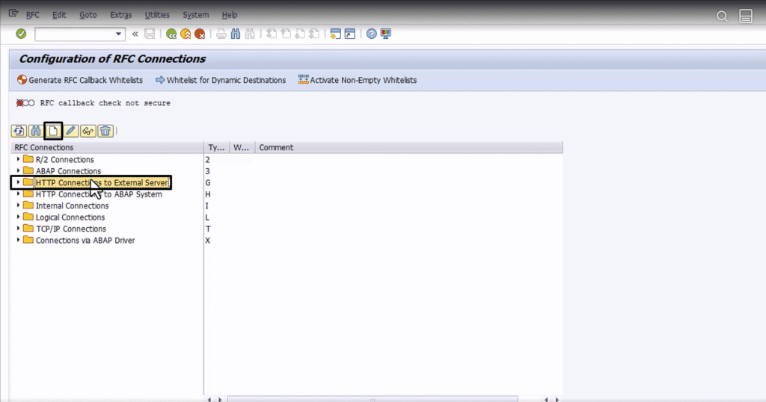Select the Connections via ABAP Driver label
Image resolution: width=766 pixels, height=402 pixels.
[85, 241]
